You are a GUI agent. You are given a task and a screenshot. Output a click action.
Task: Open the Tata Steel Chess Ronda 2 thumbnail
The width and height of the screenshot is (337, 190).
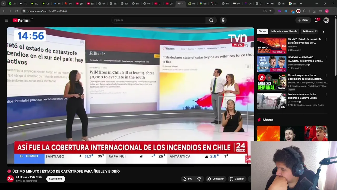271,64
